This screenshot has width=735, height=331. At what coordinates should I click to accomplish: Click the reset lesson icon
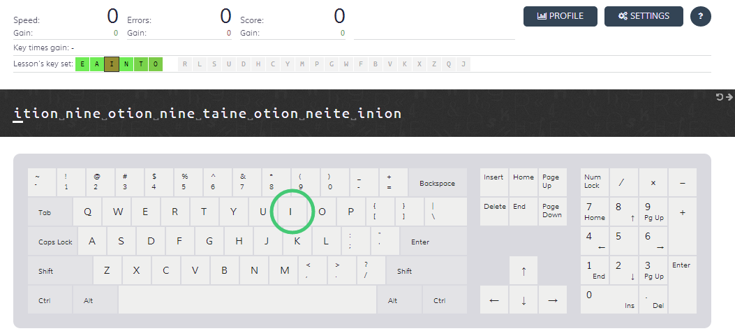coord(720,97)
